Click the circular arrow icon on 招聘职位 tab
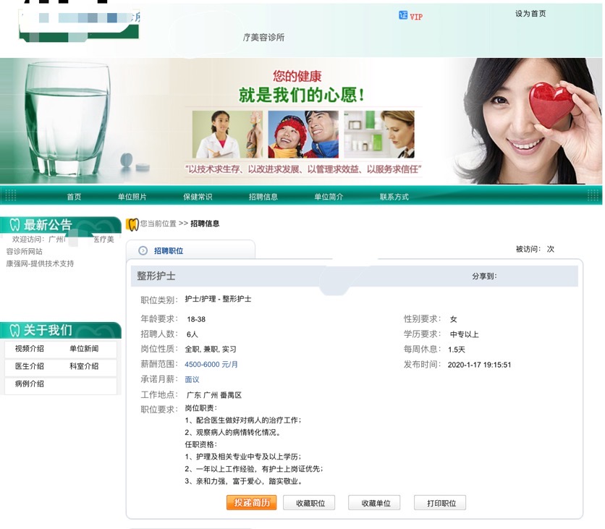Screen dimensions: 605x529 pyautogui.click(x=143, y=250)
